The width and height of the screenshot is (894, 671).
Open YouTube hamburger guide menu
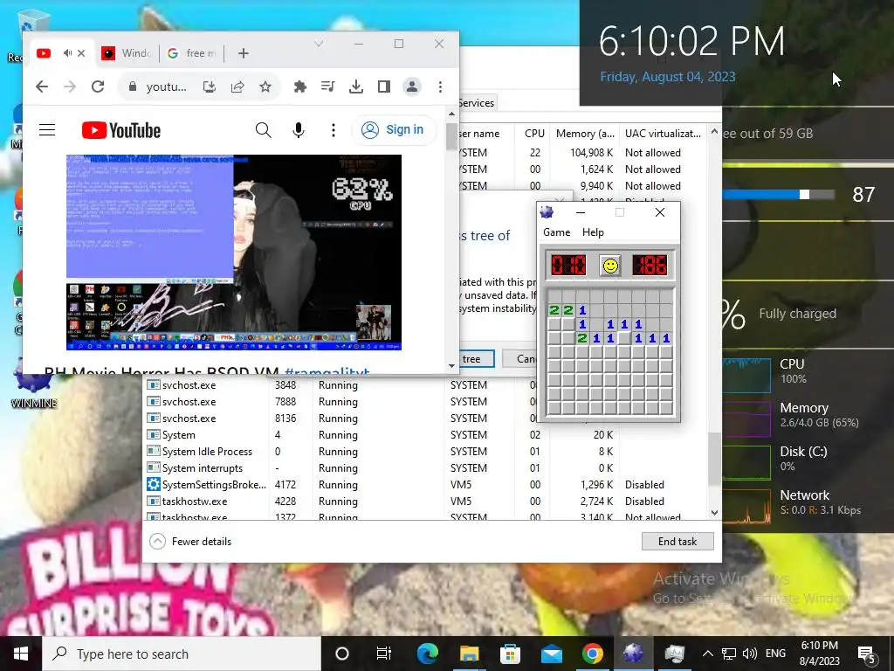[47, 130]
